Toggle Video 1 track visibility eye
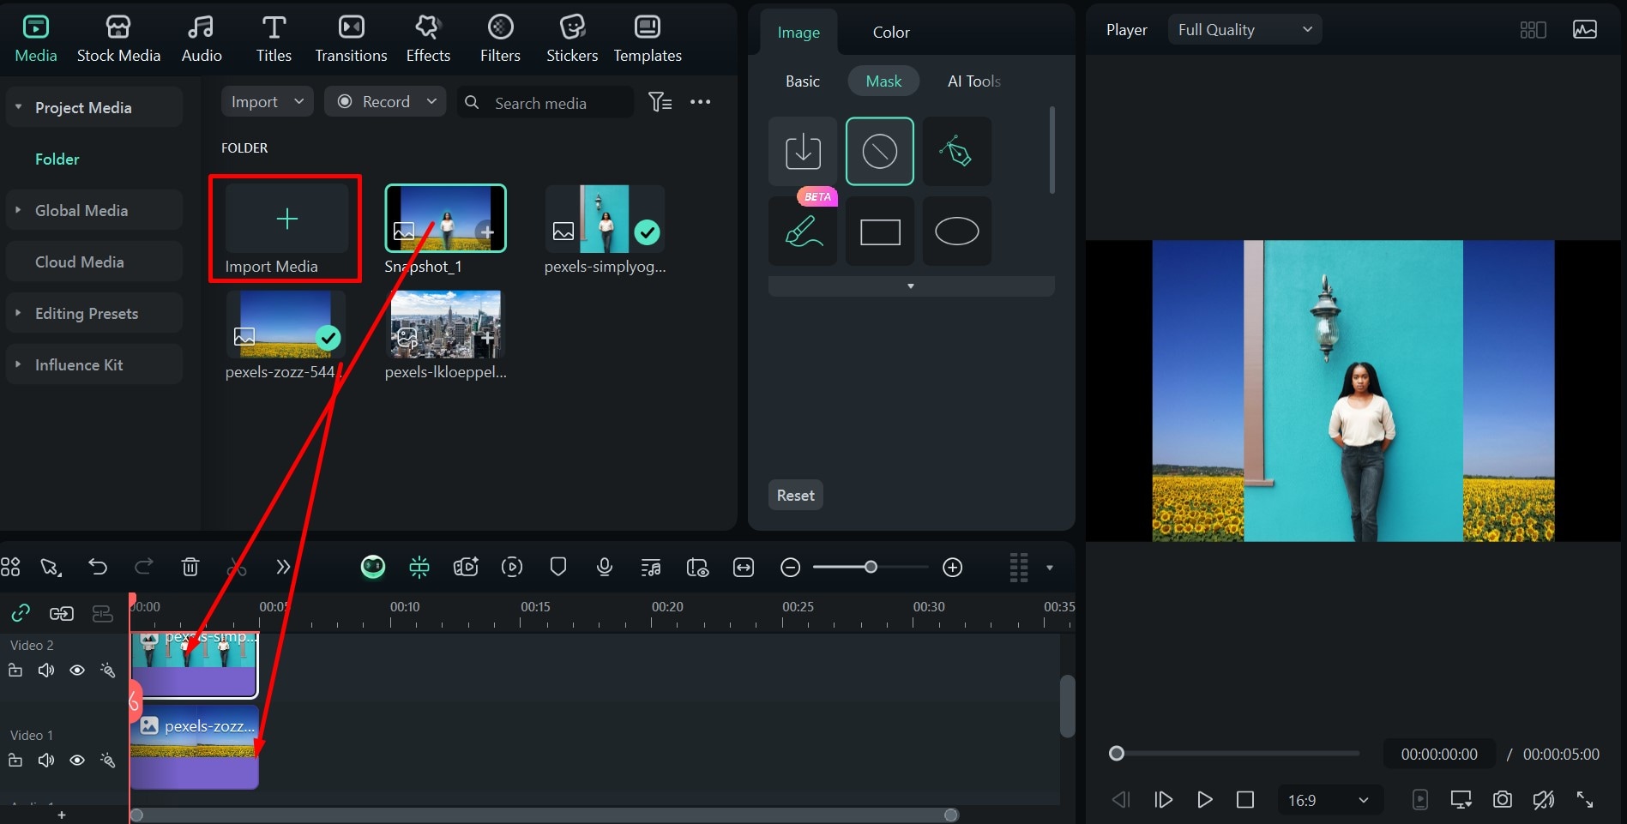 click(x=77, y=761)
